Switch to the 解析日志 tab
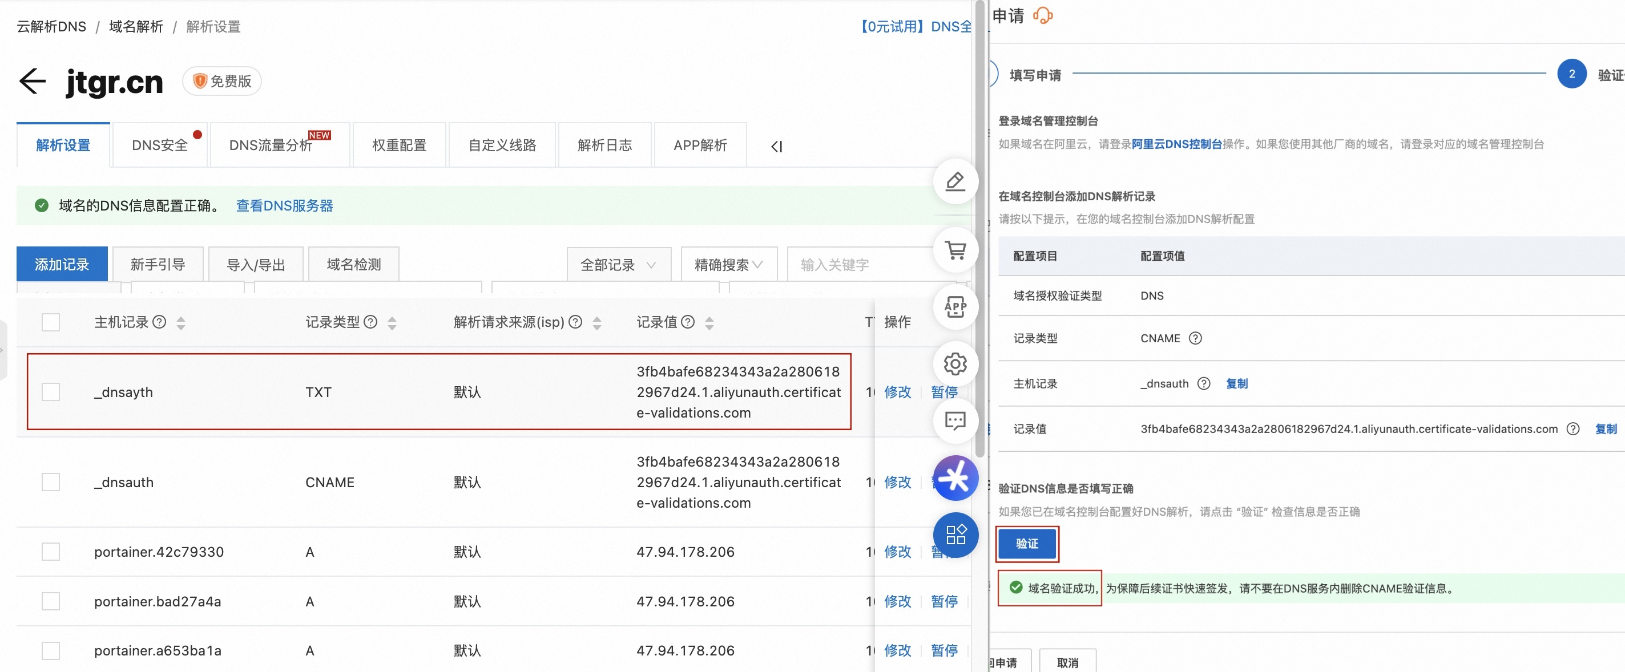This screenshot has width=1625, height=672. (605, 145)
